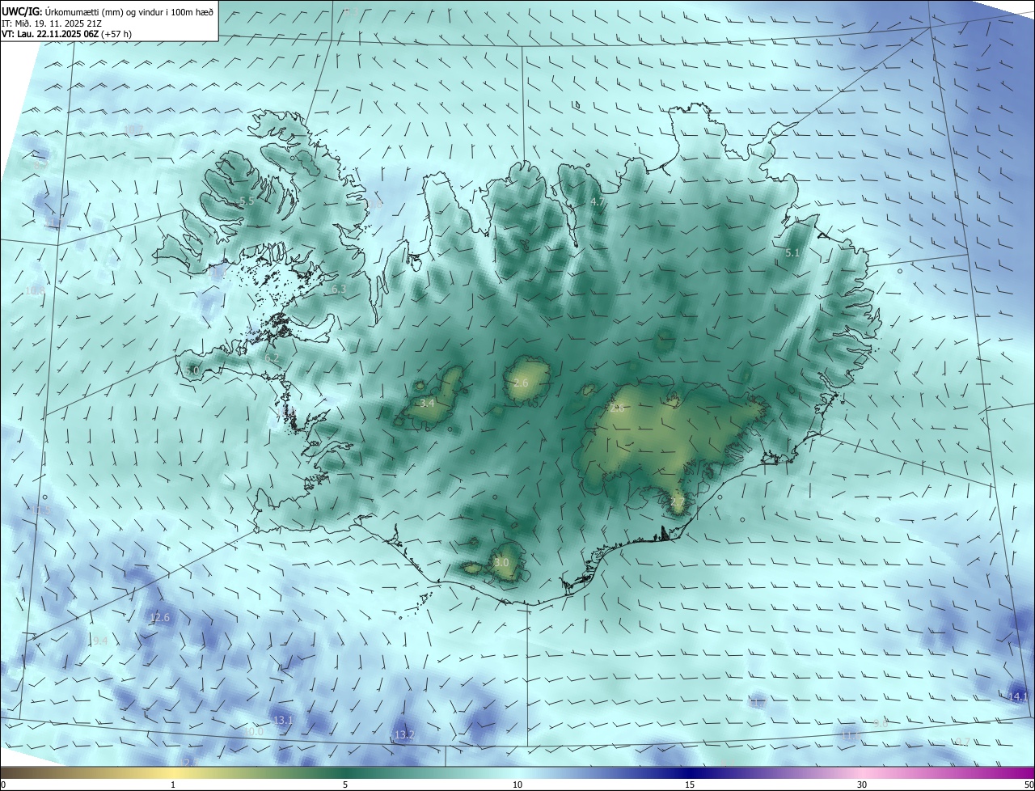
Task: Click the 13.2 value label
Action: click(404, 734)
